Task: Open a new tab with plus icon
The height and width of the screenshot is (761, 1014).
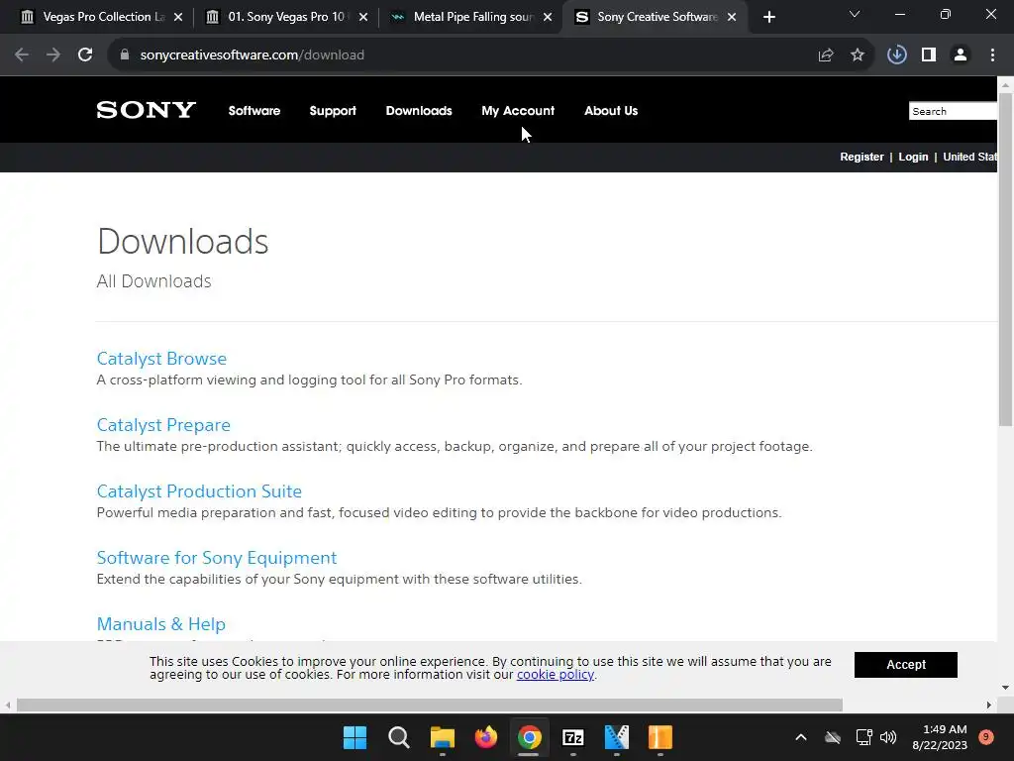Action: [x=768, y=18]
